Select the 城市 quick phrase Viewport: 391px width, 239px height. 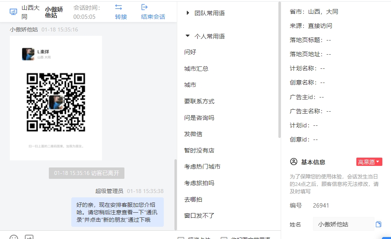coord(190,85)
